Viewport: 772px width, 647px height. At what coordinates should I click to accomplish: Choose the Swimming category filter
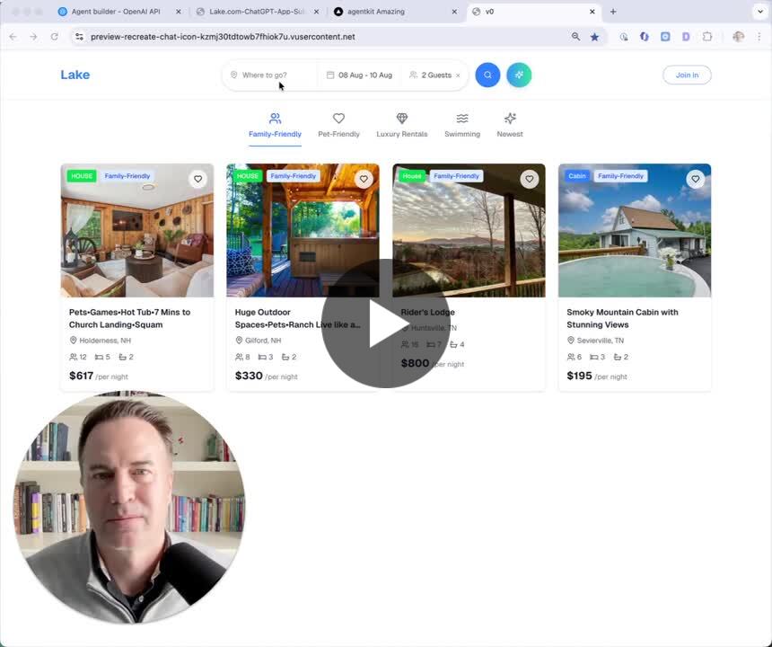tap(461, 125)
